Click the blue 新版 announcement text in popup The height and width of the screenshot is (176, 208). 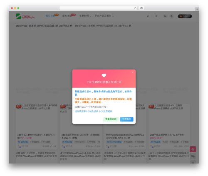103,93
